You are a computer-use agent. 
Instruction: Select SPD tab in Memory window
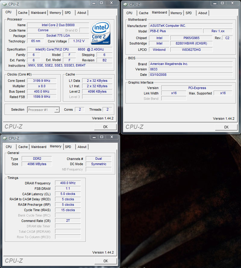(x=68, y=147)
